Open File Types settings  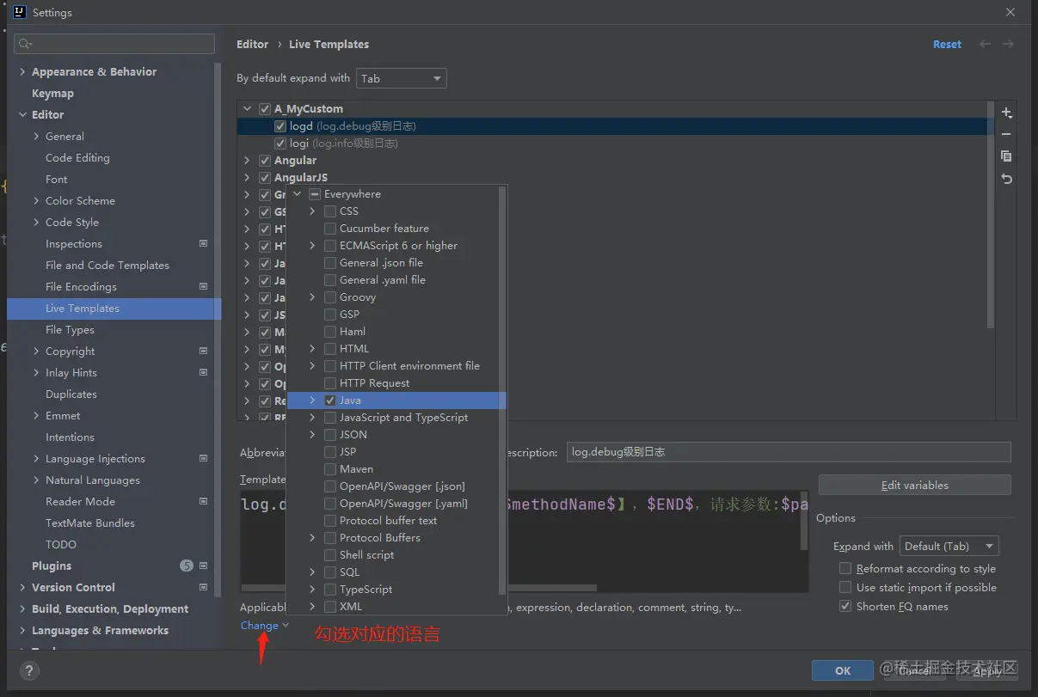coord(70,330)
